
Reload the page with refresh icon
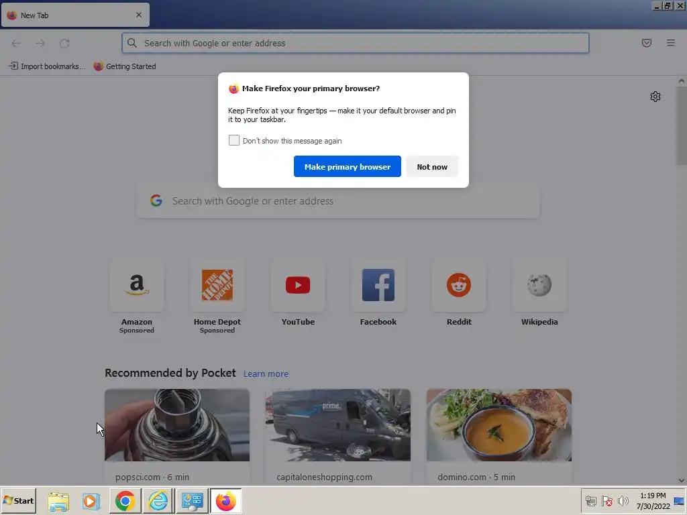[64, 43]
